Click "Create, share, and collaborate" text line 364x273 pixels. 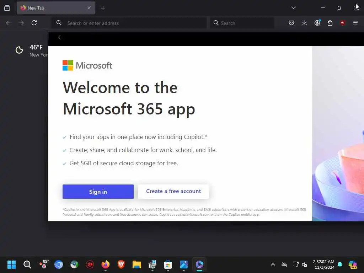[x=143, y=150]
